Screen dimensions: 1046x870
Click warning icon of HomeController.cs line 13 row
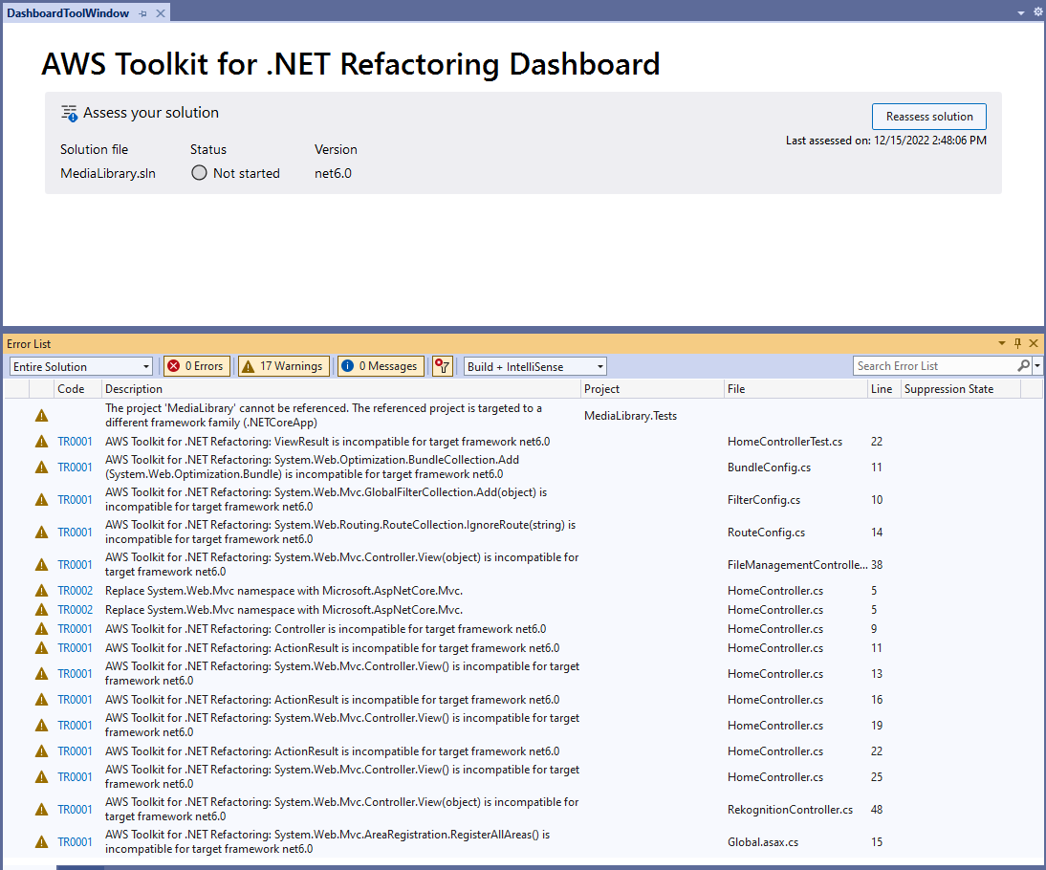pyautogui.click(x=41, y=674)
